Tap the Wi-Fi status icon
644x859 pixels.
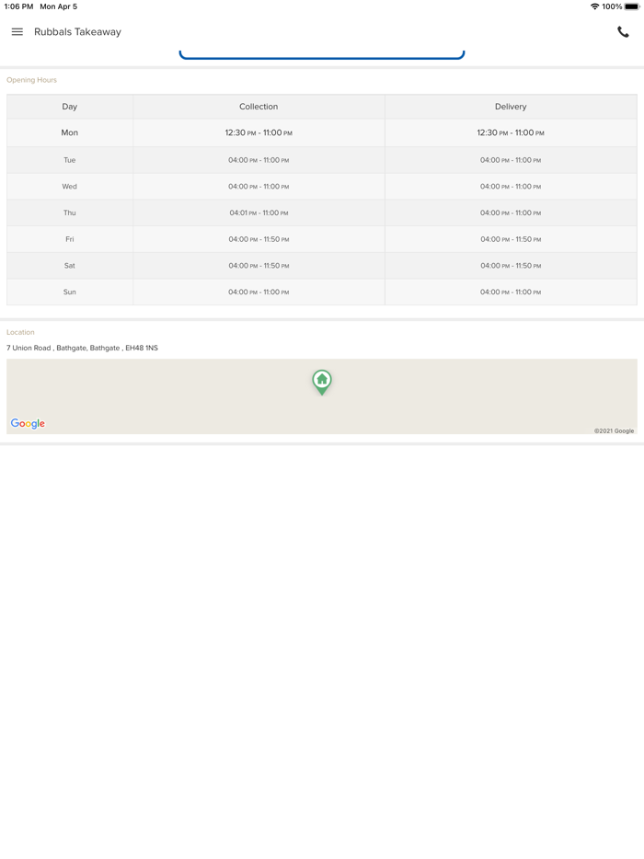click(594, 6)
